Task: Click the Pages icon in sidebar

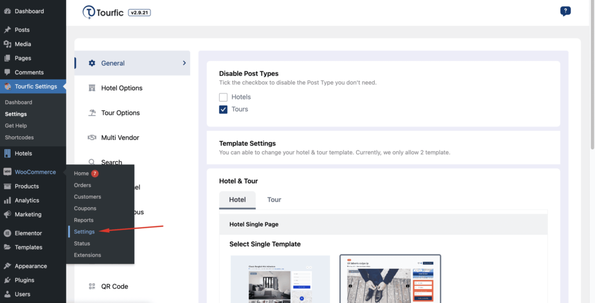Action: [7, 58]
